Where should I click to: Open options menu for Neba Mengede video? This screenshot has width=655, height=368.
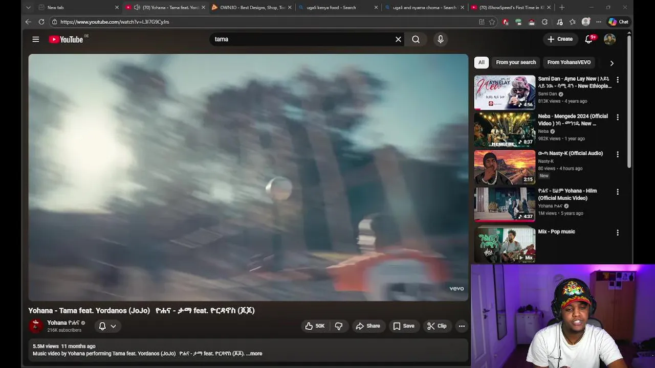[x=618, y=117]
